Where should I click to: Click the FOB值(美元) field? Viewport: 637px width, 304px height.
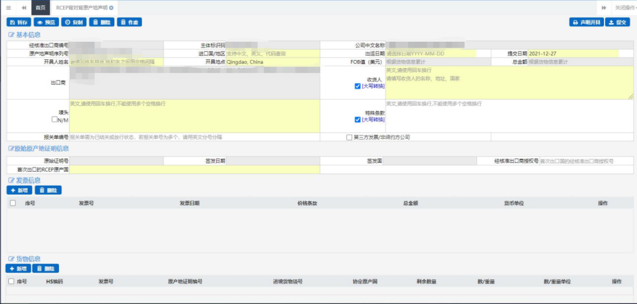point(438,62)
